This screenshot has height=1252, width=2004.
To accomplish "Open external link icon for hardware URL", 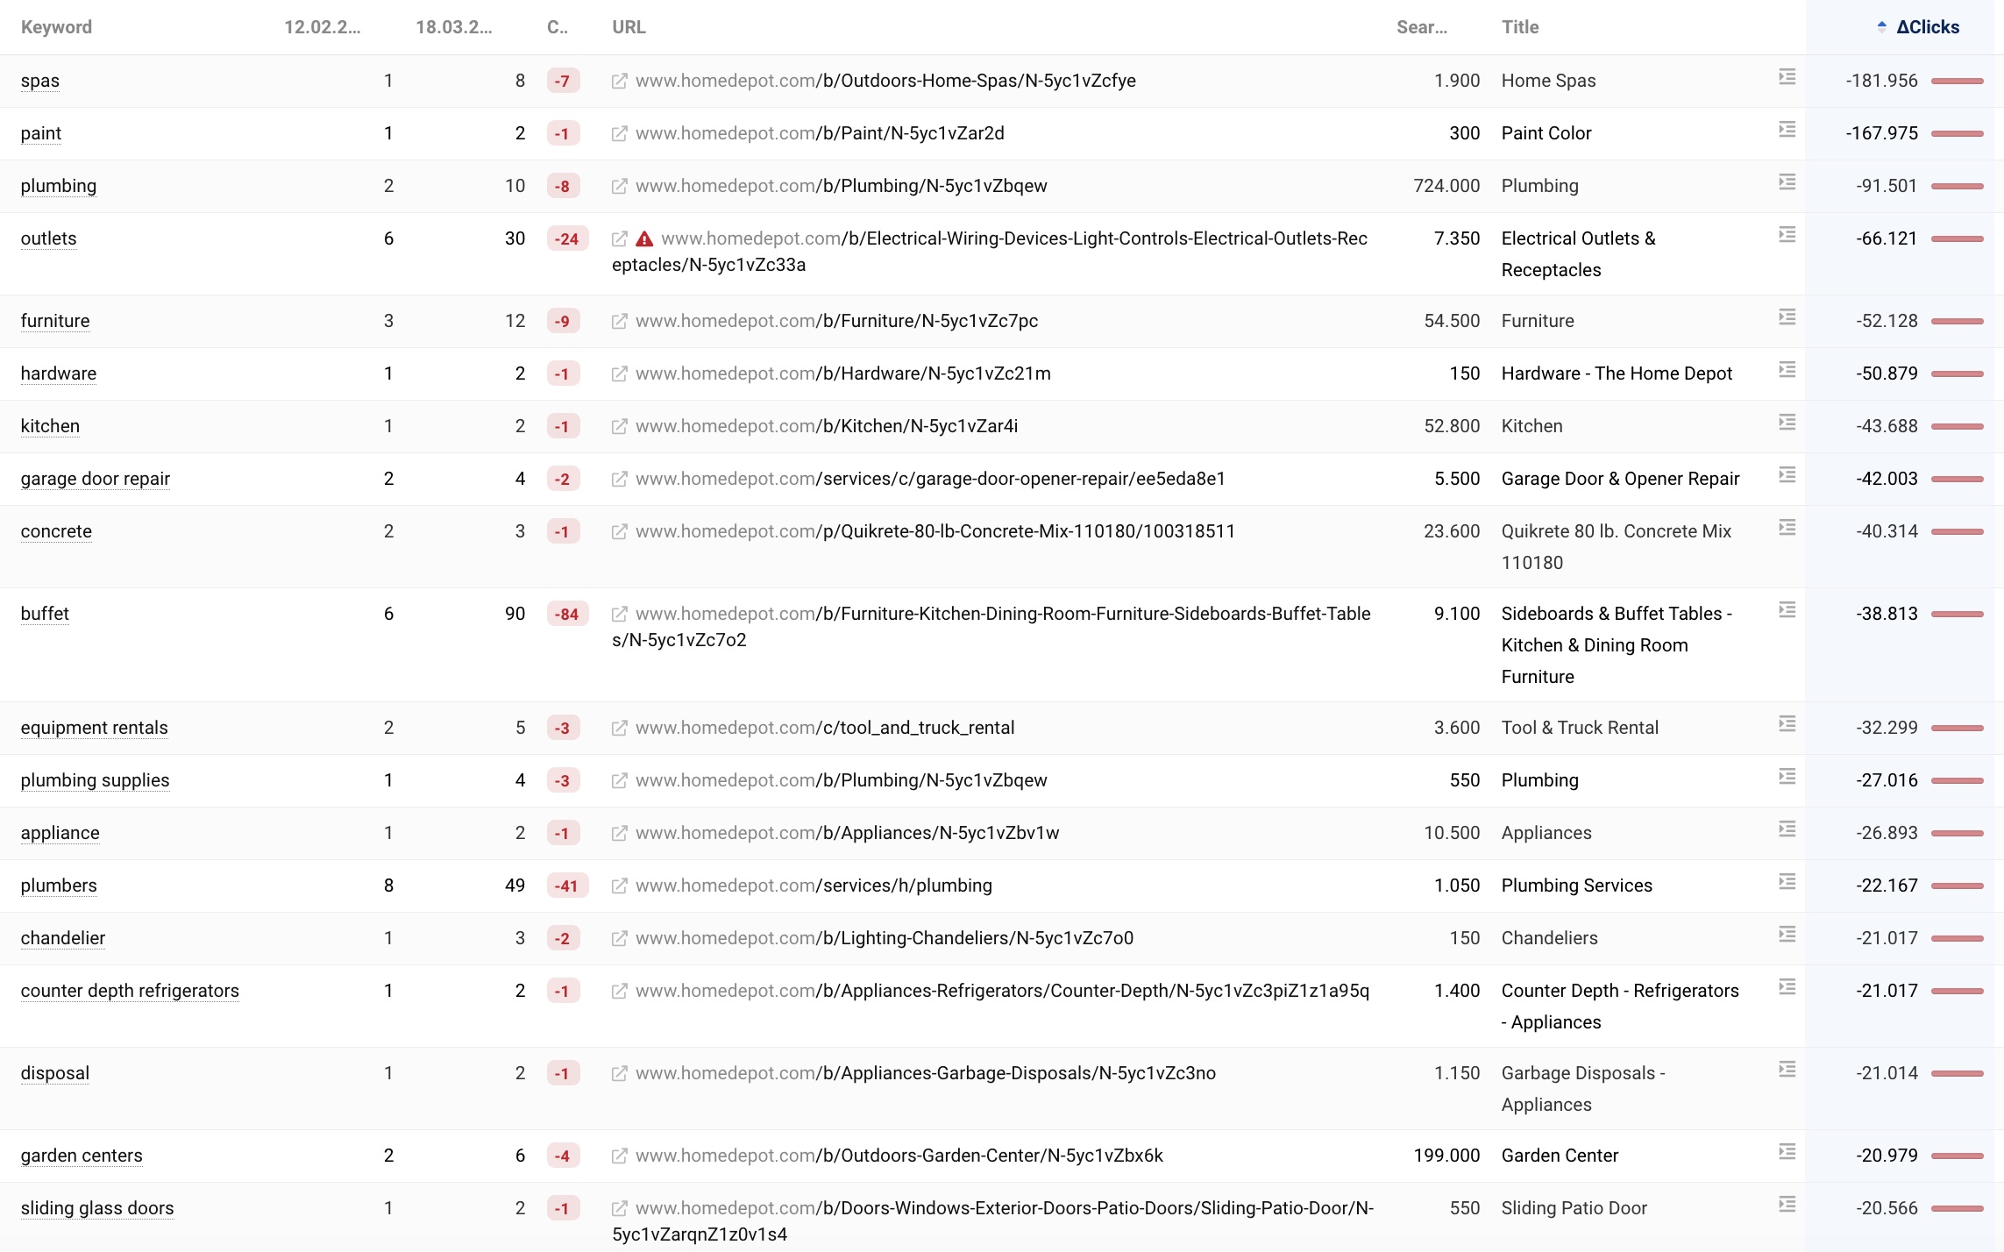I will 619,373.
